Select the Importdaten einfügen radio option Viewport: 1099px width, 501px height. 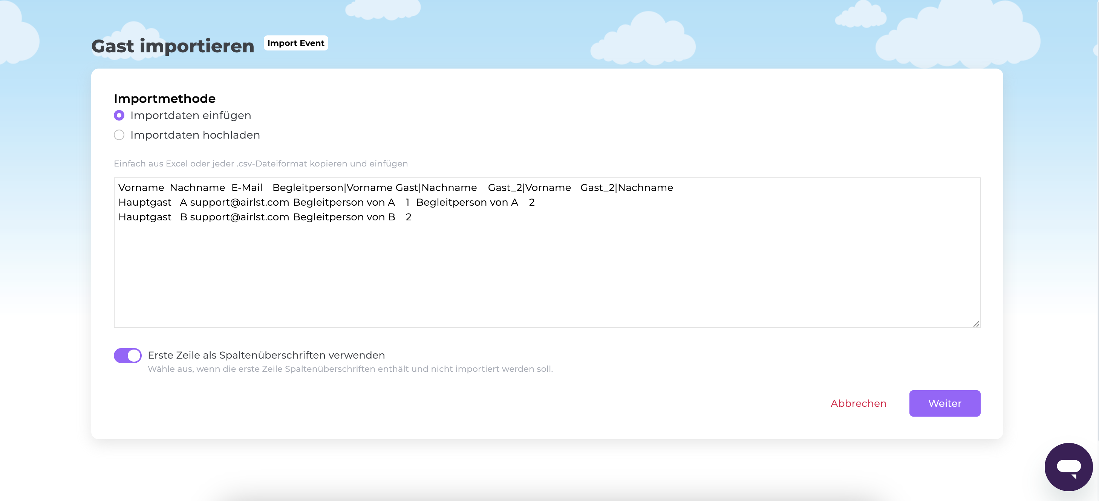coord(119,116)
